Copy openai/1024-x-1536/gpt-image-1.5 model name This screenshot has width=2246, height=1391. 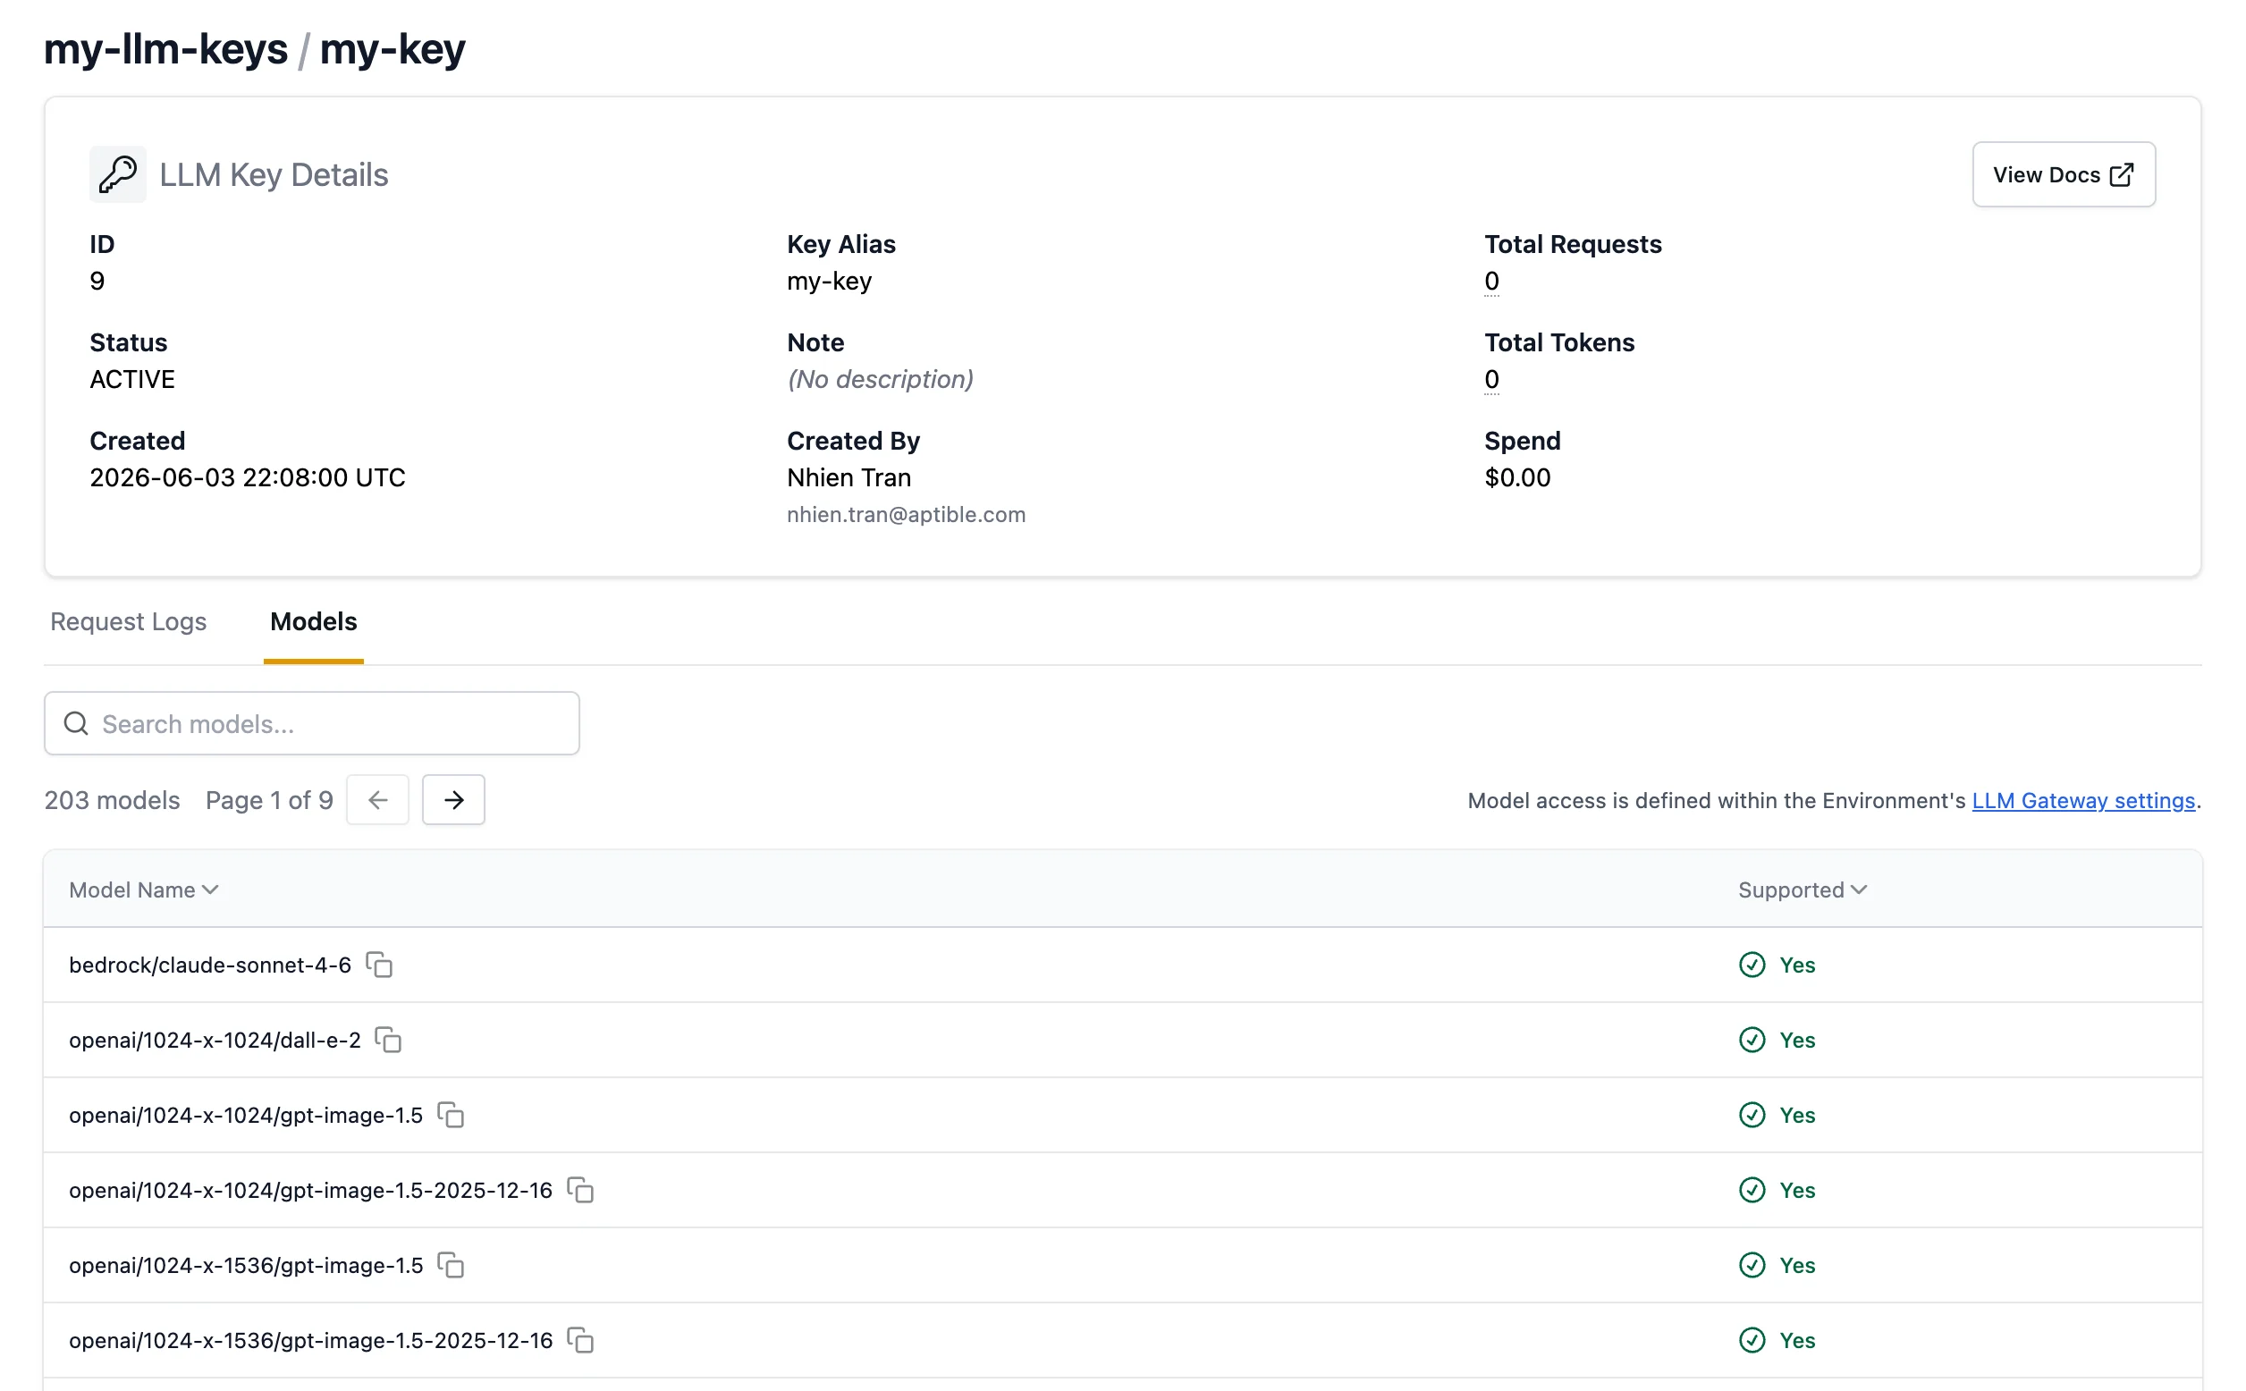pos(451,1265)
